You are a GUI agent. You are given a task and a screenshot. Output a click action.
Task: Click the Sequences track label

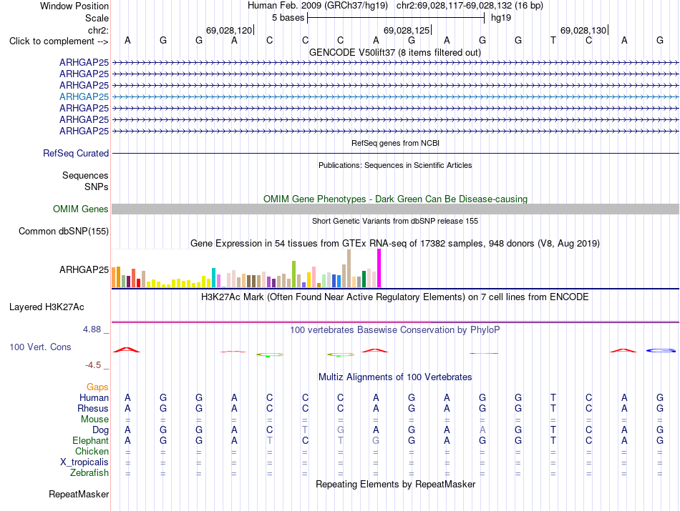[85, 175]
